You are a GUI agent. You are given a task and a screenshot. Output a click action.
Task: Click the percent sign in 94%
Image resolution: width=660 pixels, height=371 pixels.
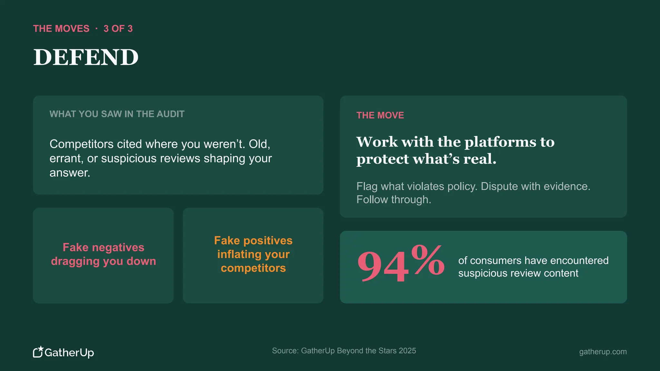click(x=428, y=260)
